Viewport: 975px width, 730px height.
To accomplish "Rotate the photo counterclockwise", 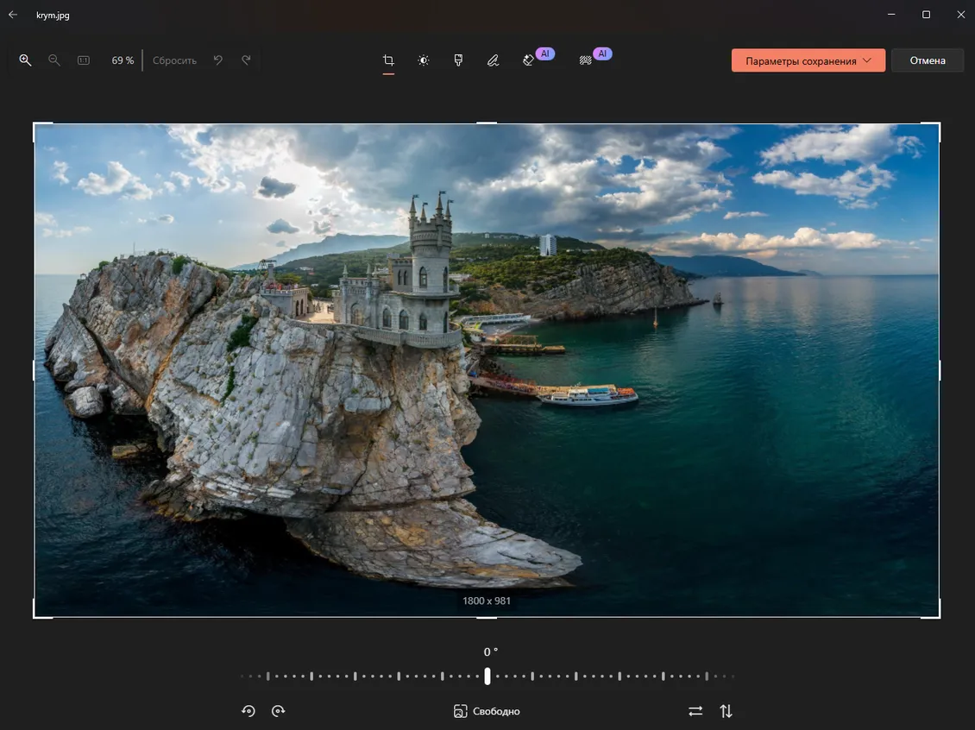I will (248, 710).
